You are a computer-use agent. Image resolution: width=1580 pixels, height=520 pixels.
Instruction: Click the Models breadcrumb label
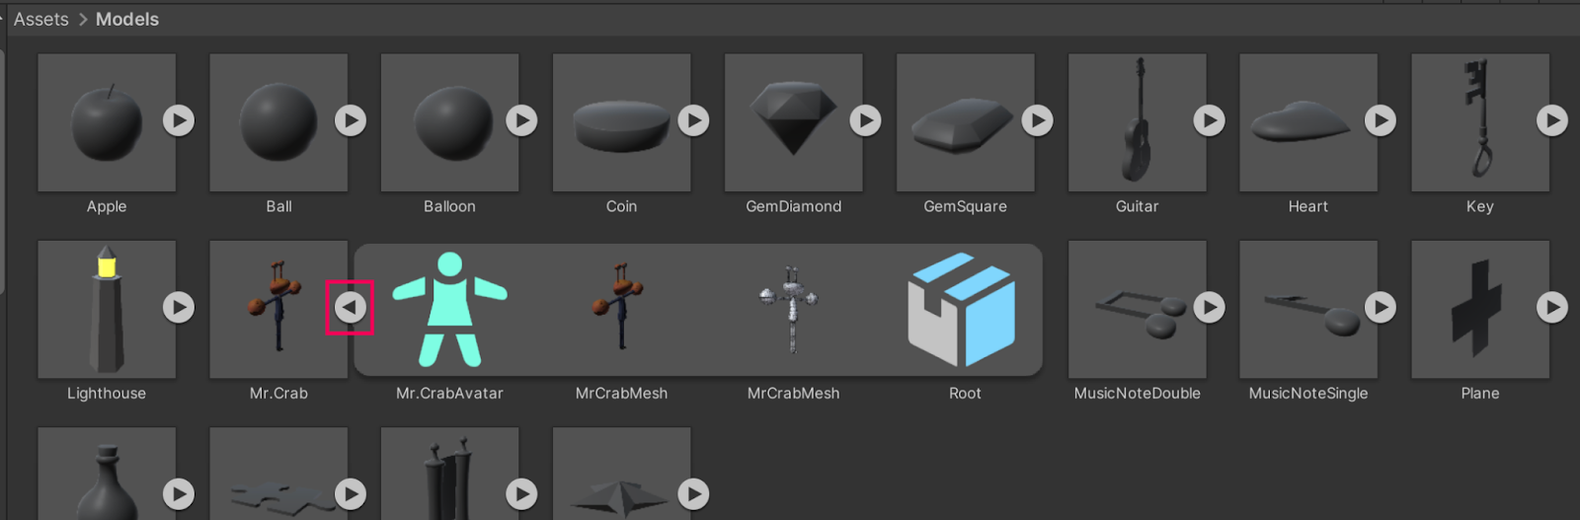[x=126, y=19]
